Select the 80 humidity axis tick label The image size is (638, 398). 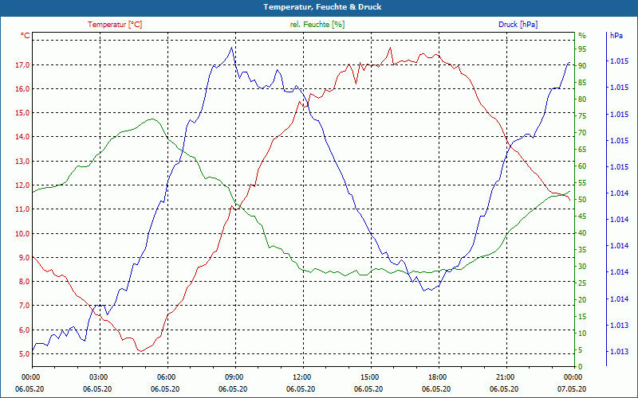[582, 99]
